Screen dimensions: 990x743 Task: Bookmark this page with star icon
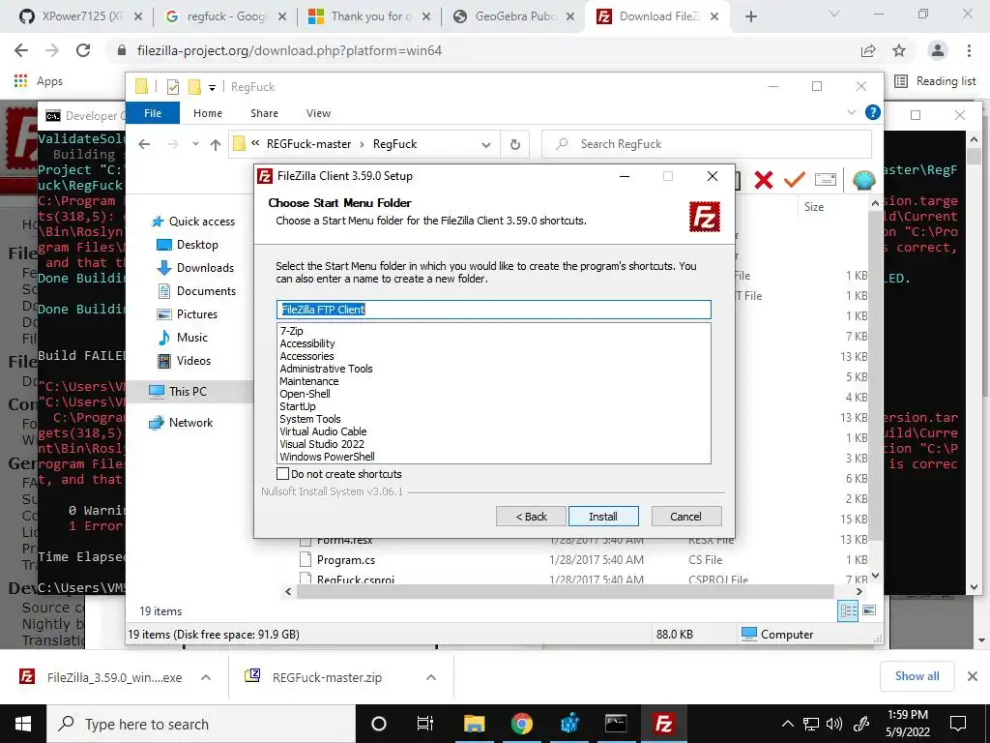[900, 50]
